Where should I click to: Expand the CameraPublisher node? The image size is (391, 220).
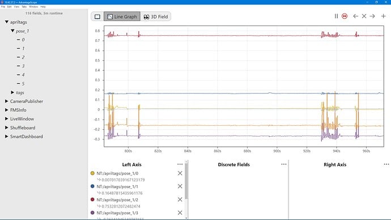click(6, 101)
